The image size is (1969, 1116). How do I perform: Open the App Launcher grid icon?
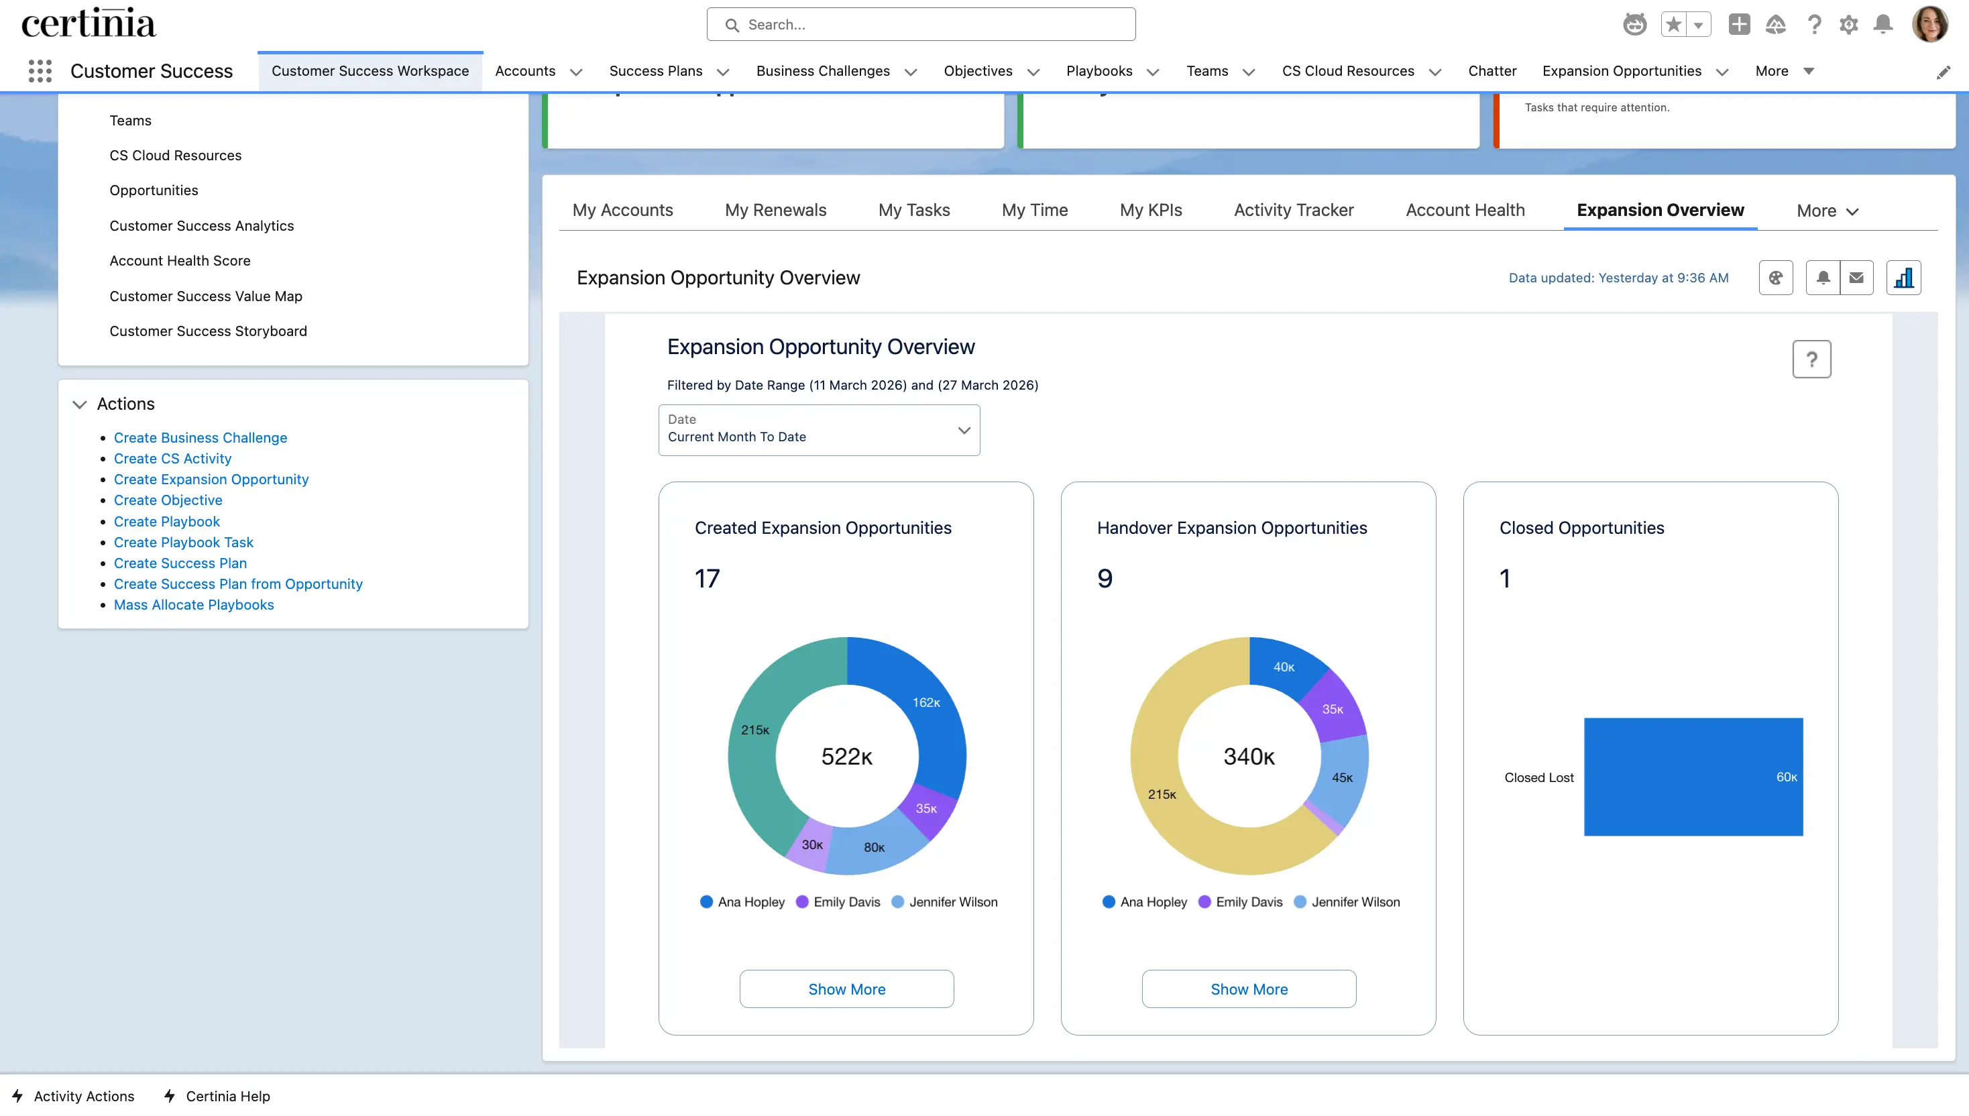point(40,70)
